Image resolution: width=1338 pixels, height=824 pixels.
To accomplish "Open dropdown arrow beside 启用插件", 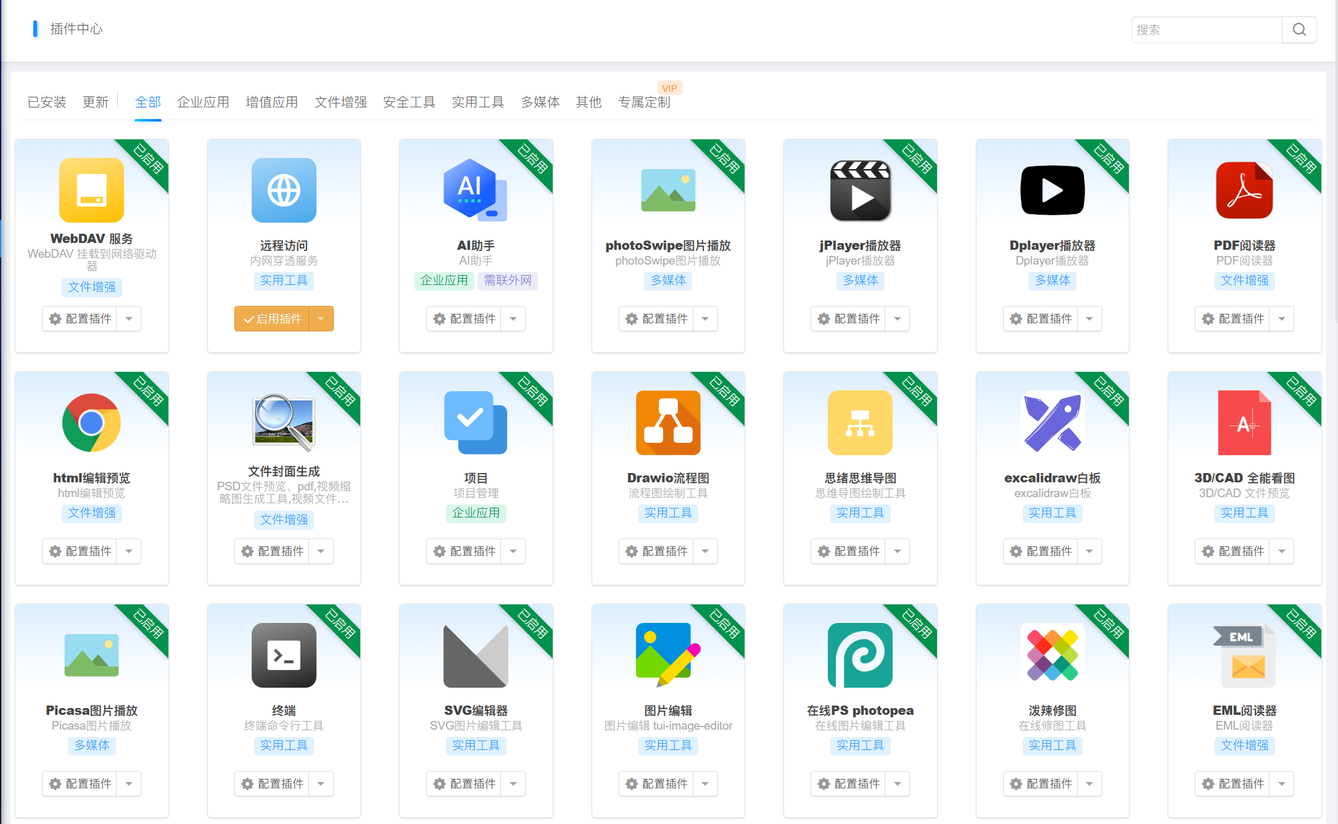I will tap(321, 319).
